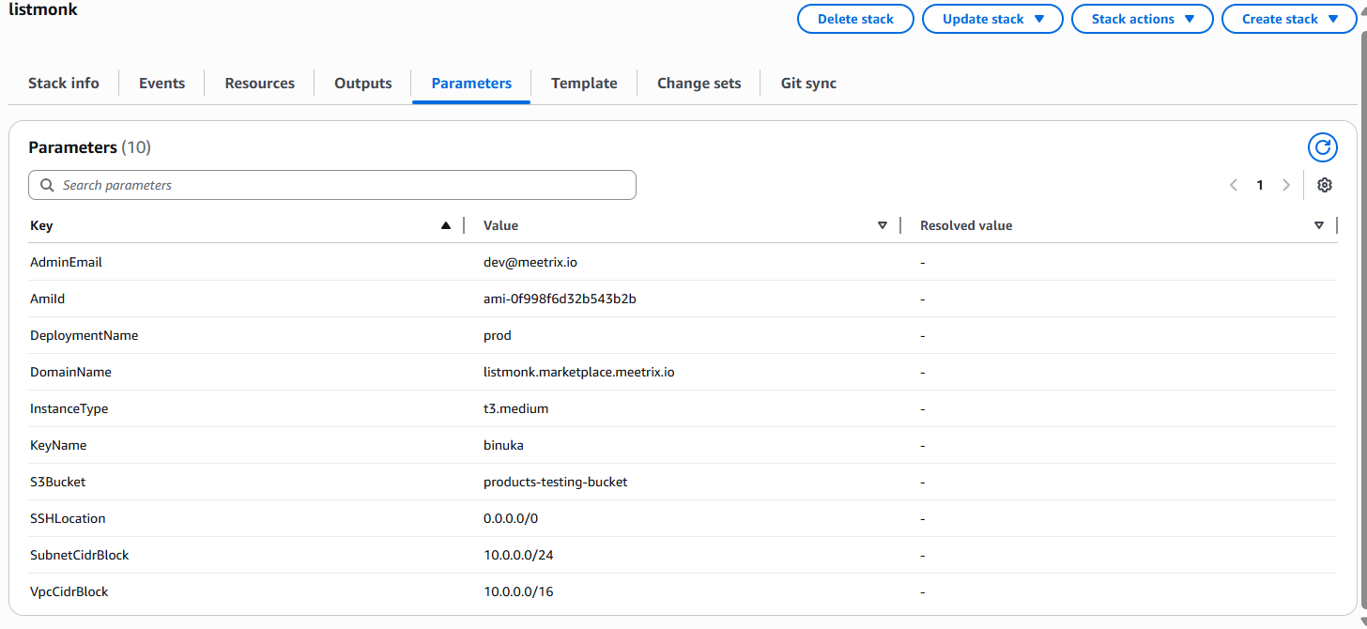Click the Delete stack button

855,19
